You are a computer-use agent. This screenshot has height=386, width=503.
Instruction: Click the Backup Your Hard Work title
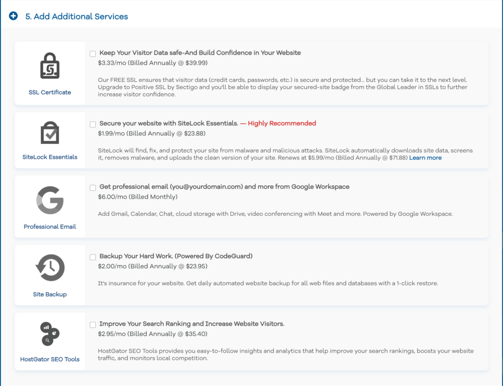tap(176, 256)
